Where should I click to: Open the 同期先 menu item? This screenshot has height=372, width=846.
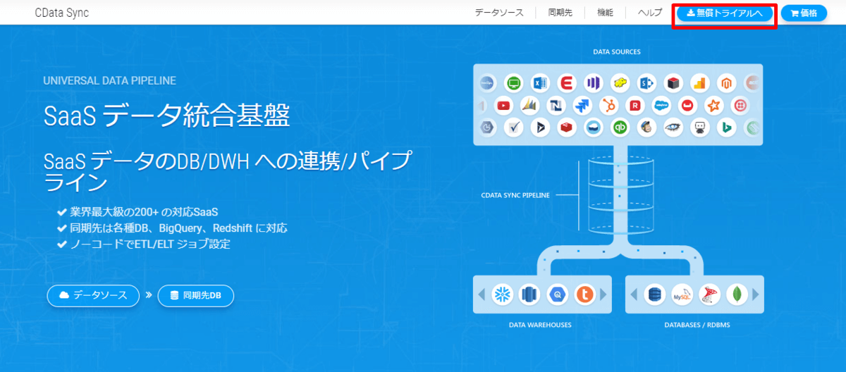click(x=561, y=13)
